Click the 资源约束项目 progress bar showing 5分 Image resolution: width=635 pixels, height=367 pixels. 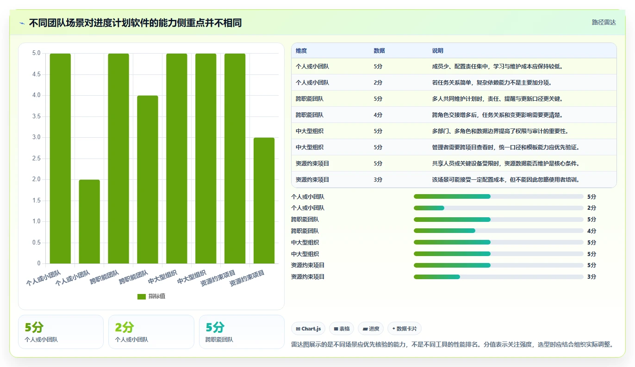click(x=498, y=265)
